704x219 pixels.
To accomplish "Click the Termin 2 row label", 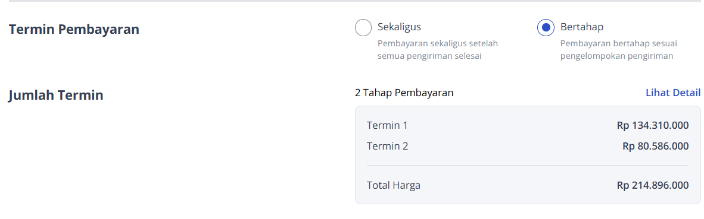I will [x=388, y=145].
